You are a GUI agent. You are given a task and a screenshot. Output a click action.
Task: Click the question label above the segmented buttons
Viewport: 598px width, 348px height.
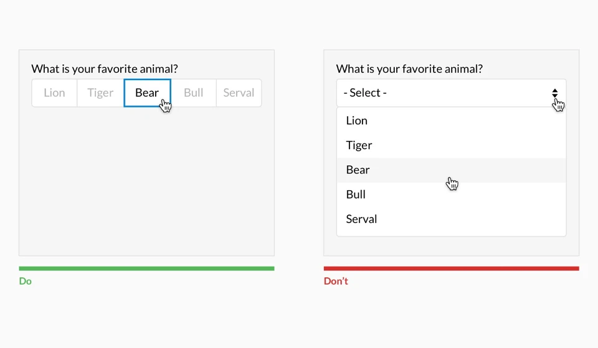[105, 69]
